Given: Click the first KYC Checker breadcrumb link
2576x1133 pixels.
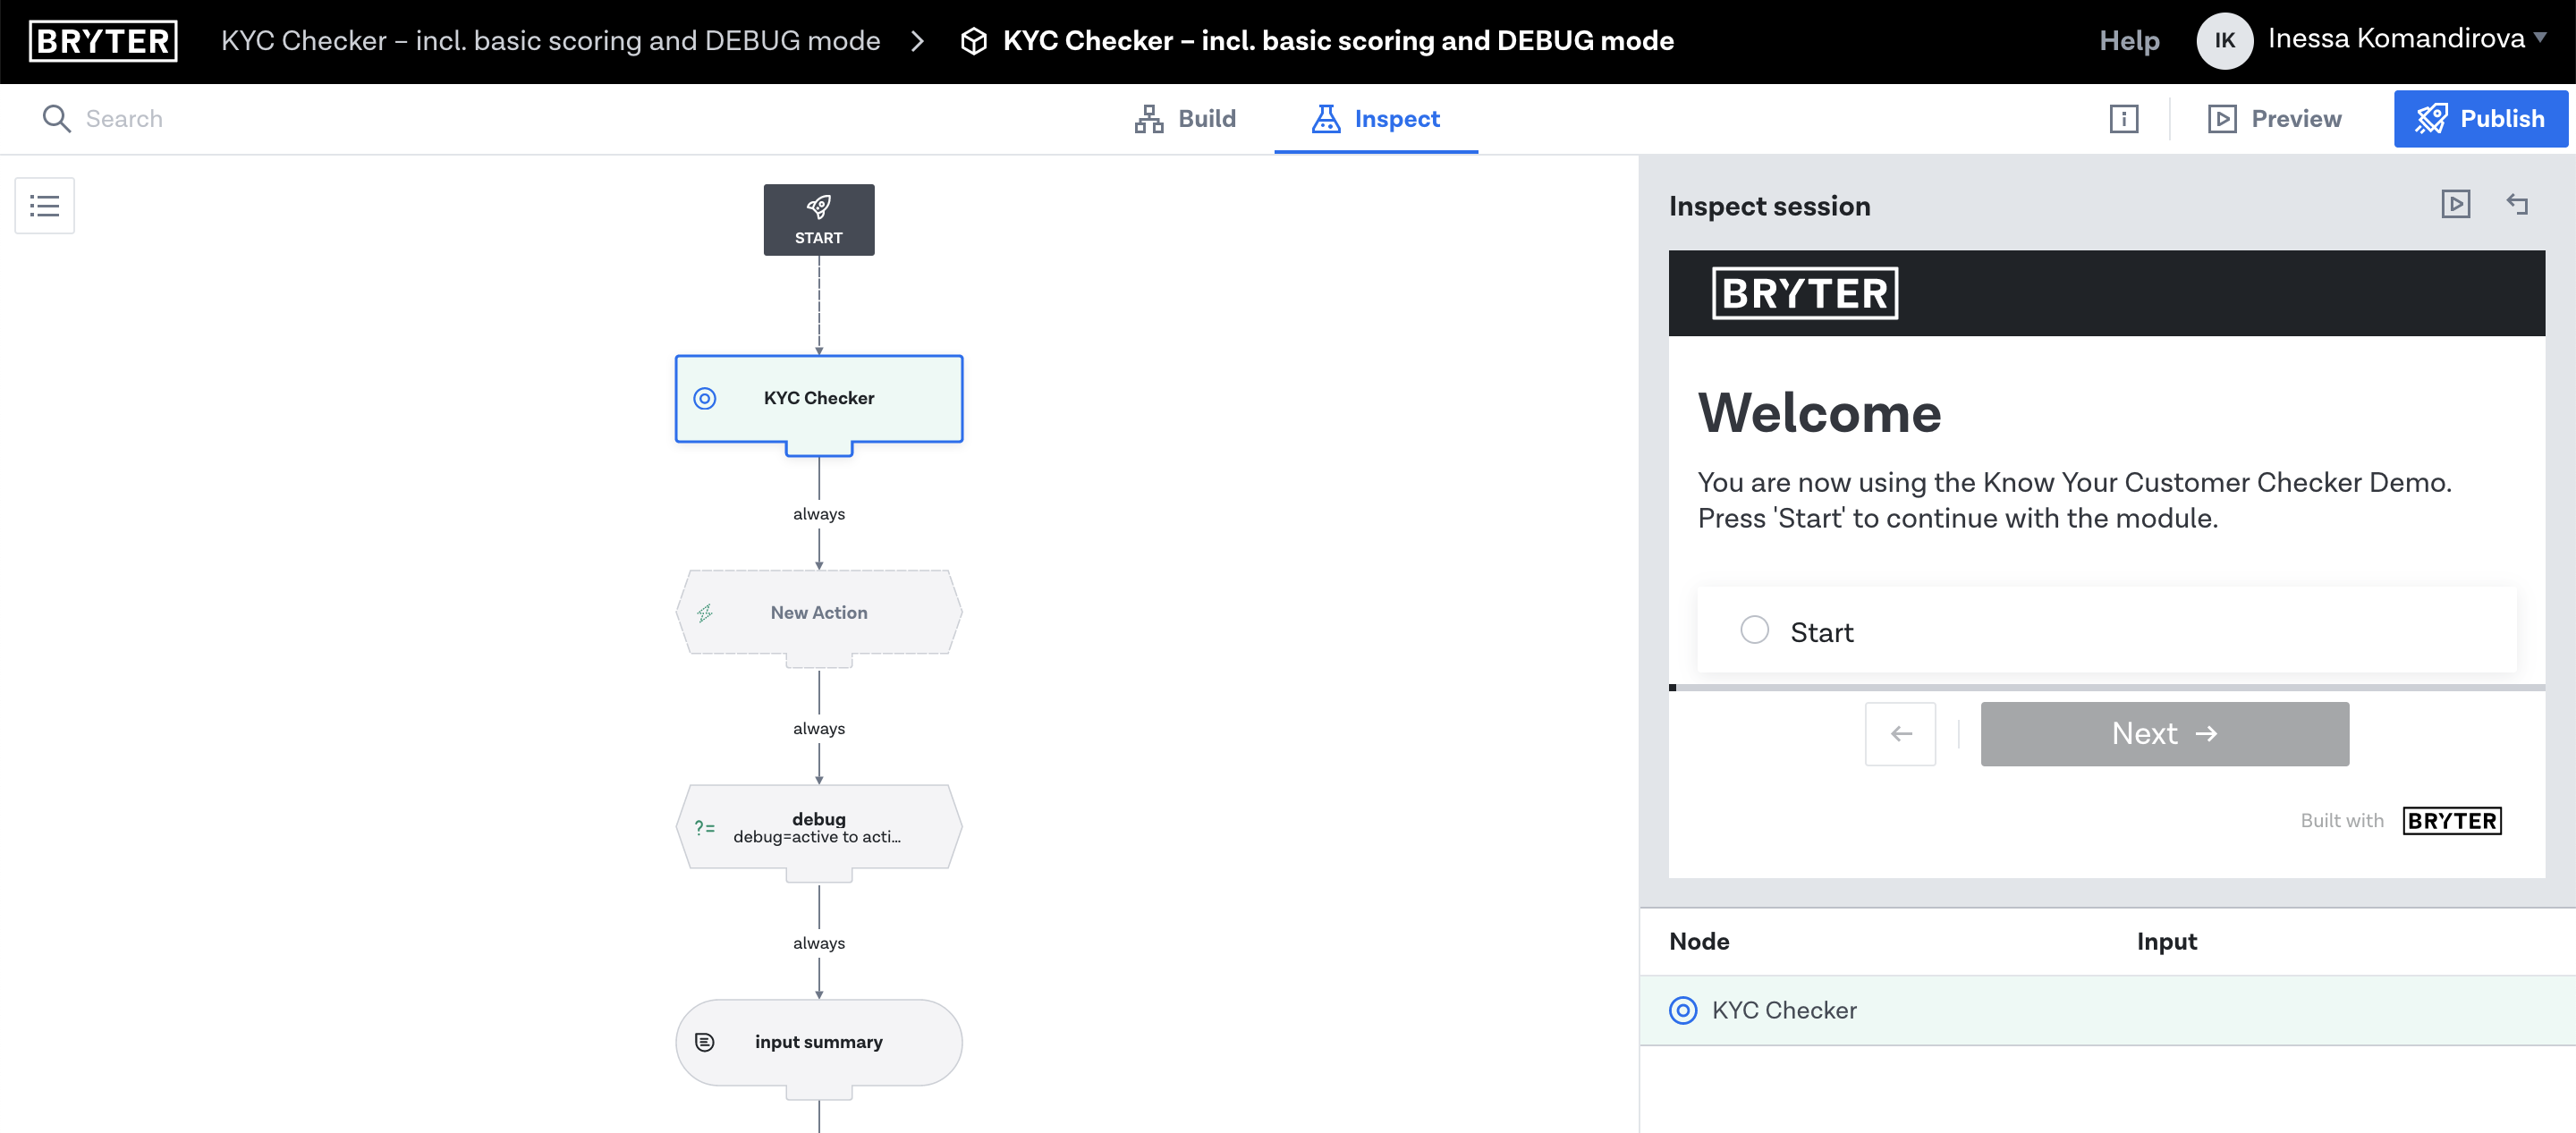Looking at the screenshot, I should [550, 41].
